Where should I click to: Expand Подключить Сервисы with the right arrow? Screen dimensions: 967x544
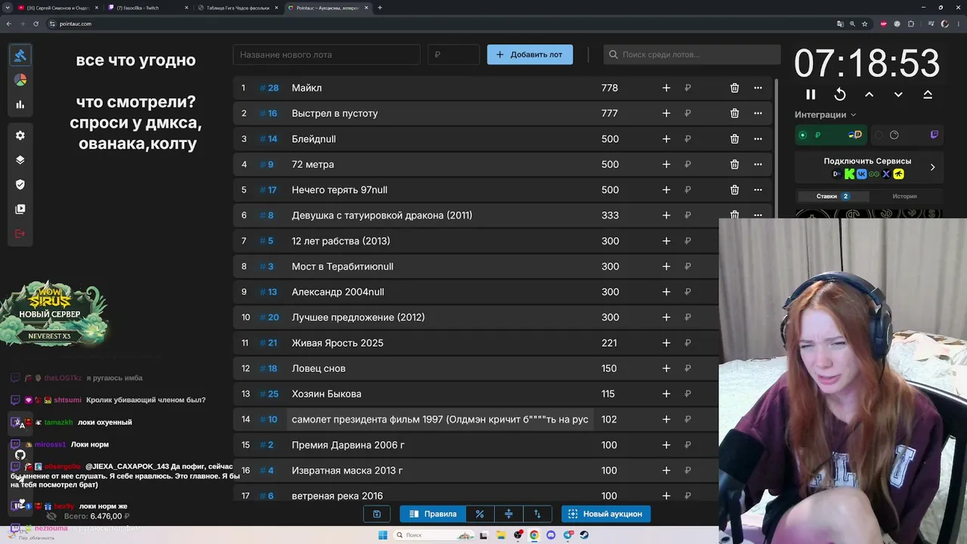pos(932,167)
